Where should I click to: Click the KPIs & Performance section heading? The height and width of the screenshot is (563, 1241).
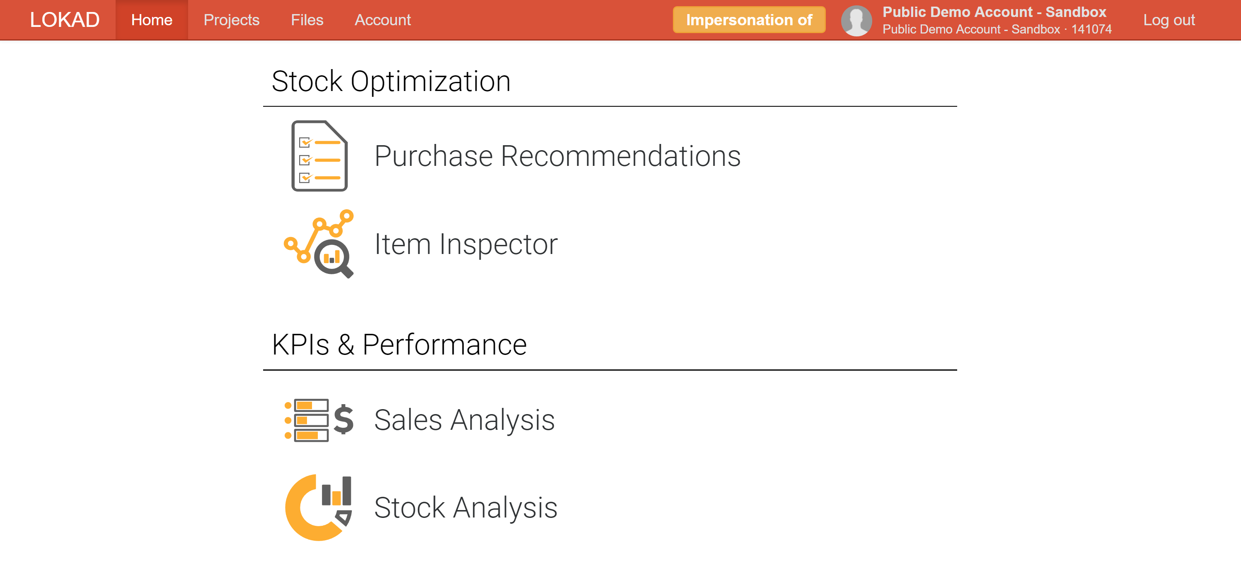pos(399,344)
